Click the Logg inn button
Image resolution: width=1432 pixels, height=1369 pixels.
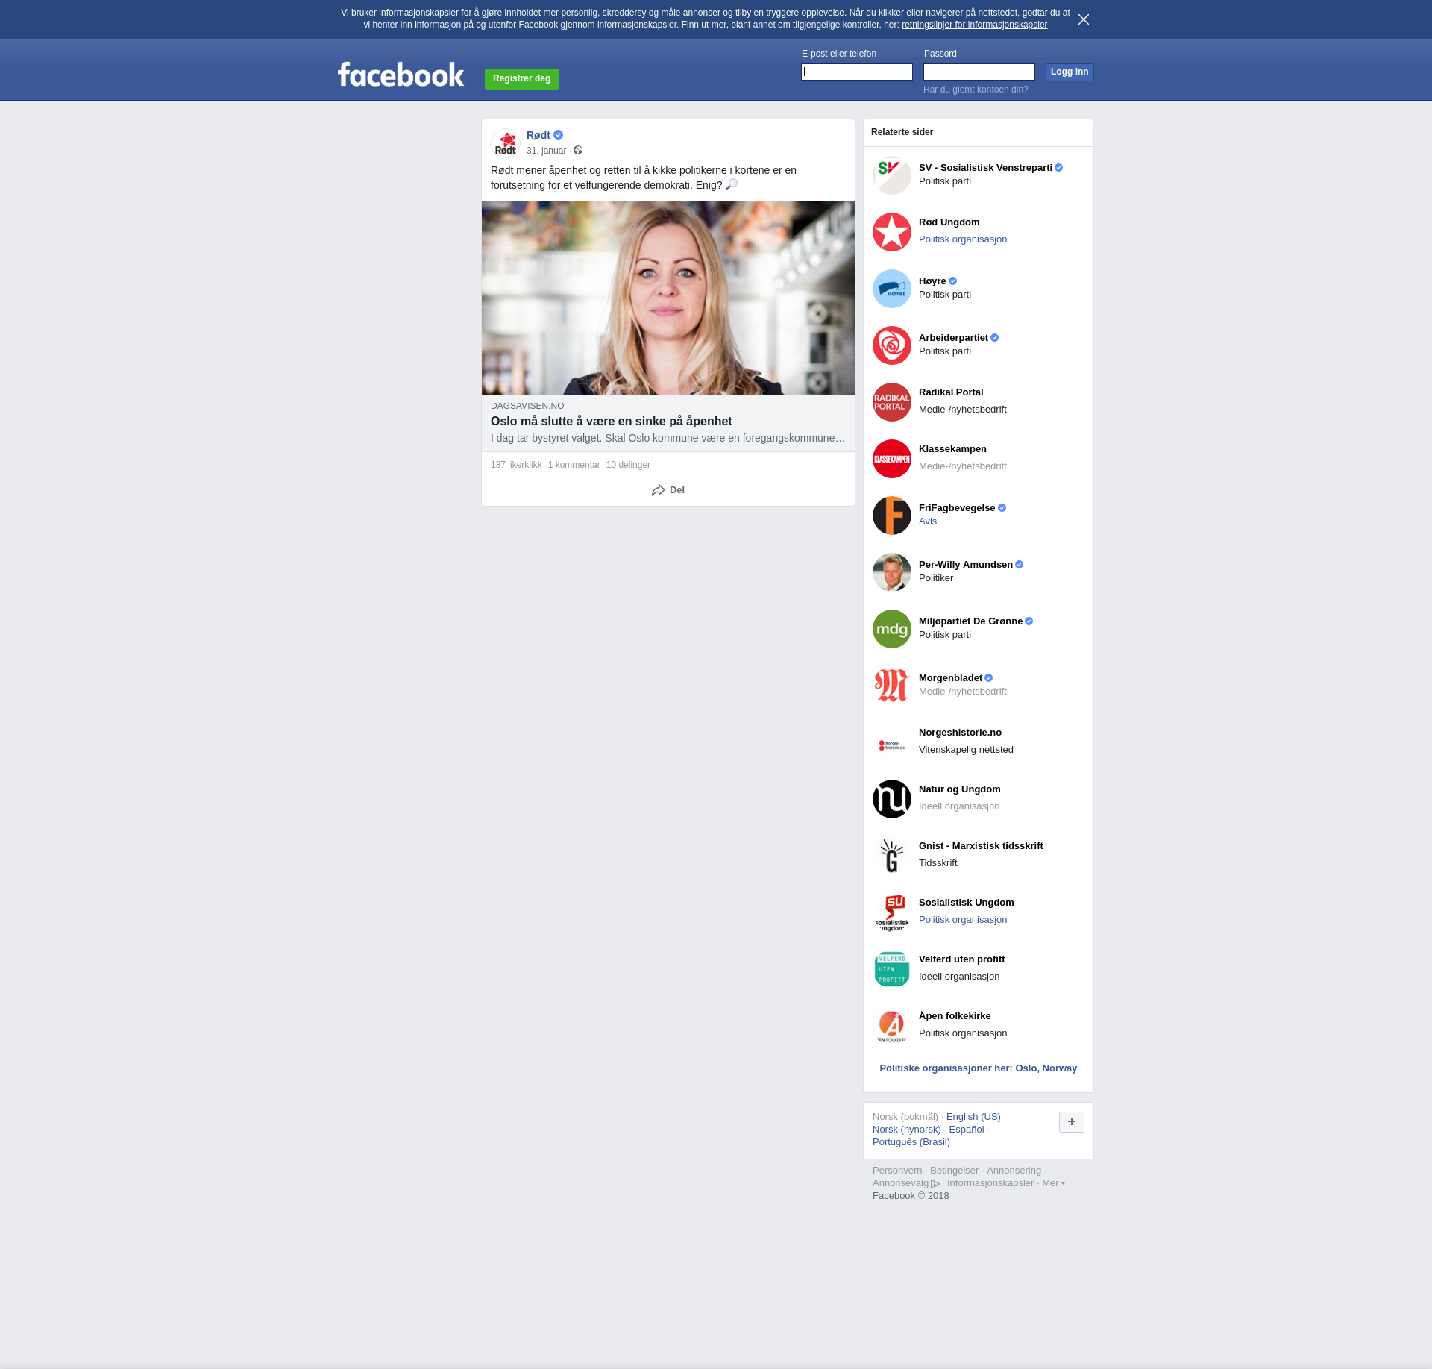pyautogui.click(x=1069, y=72)
